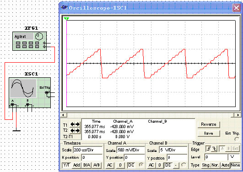Set trigger type to Sing.

tap(206, 165)
